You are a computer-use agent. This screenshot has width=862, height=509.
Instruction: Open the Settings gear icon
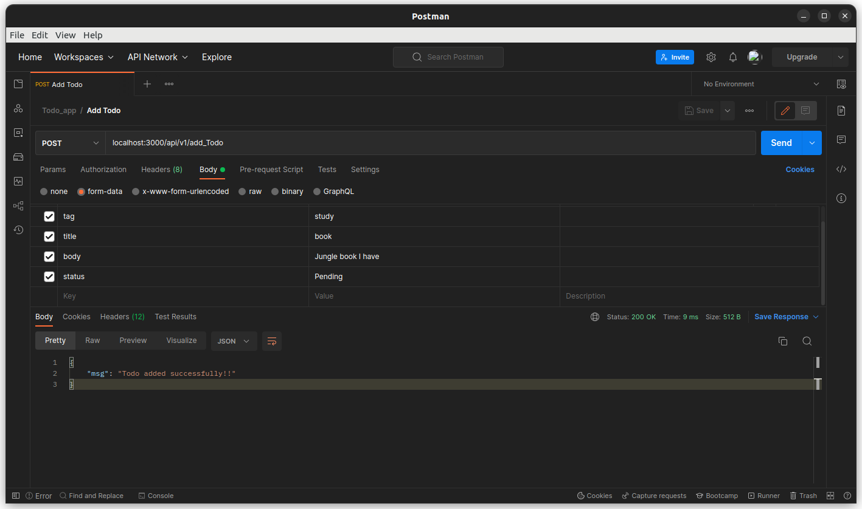pos(711,57)
